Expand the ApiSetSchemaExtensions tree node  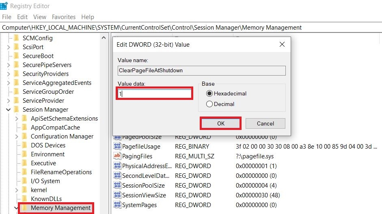[x=17, y=119]
